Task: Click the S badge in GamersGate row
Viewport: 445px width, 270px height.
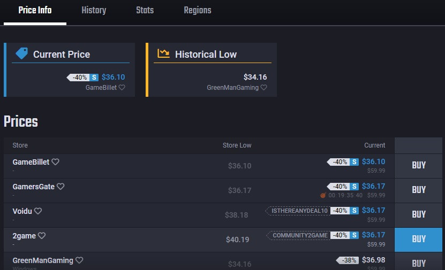Action: click(354, 187)
